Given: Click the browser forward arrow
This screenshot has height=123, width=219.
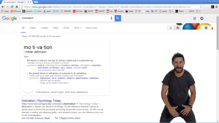Looking at the screenshot, I should pyautogui.click(x=8, y=7).
